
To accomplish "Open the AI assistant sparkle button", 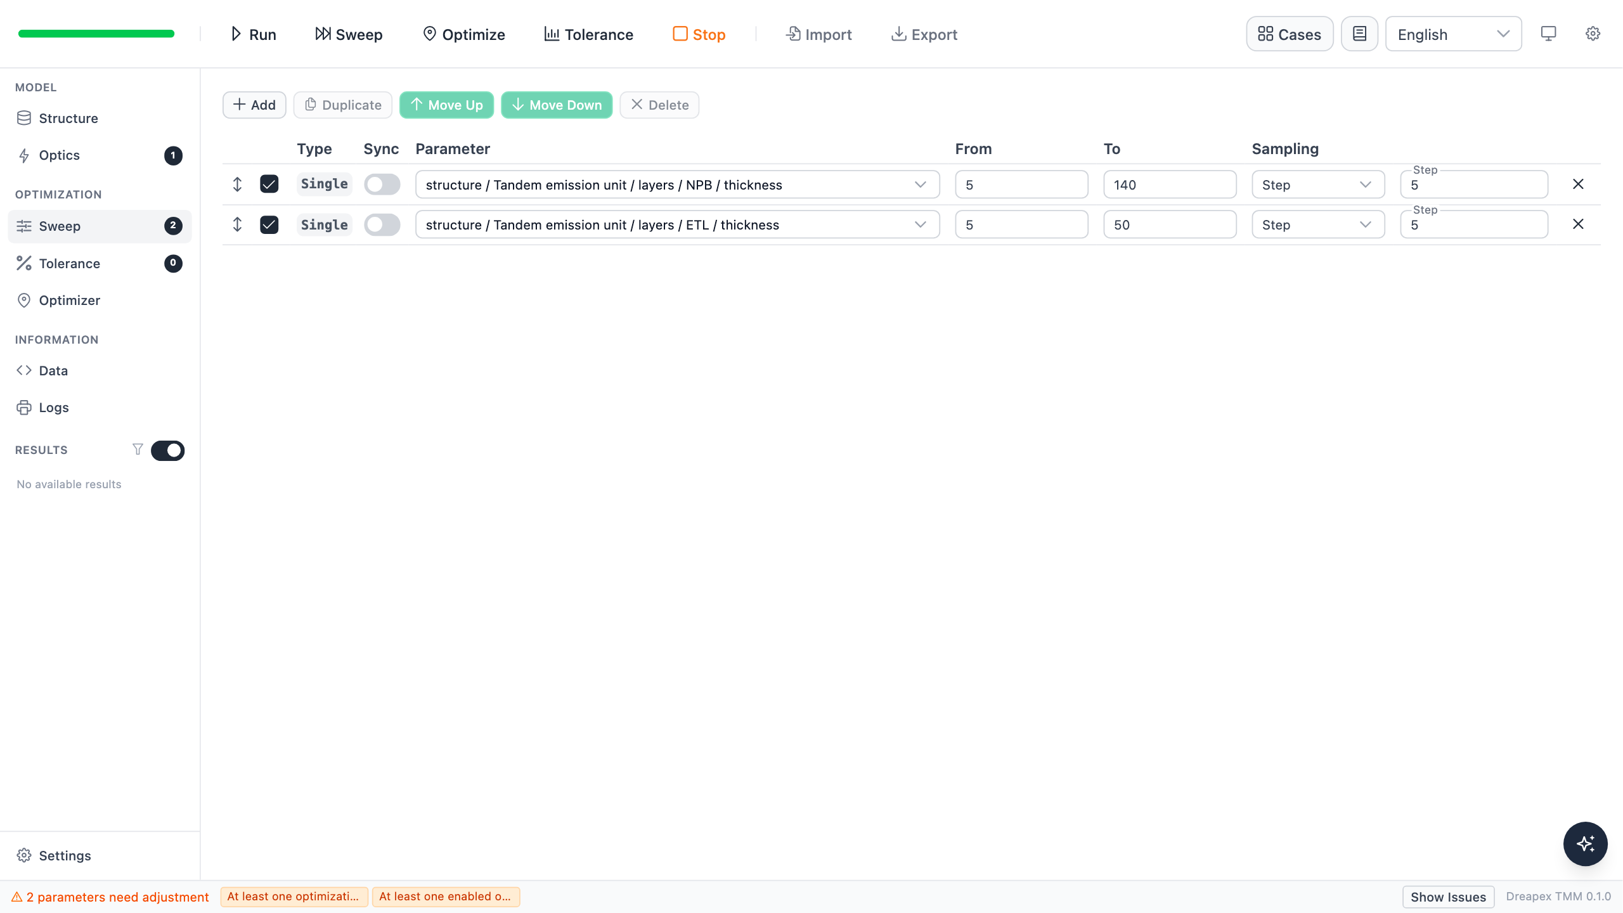I will point(1585,844).
